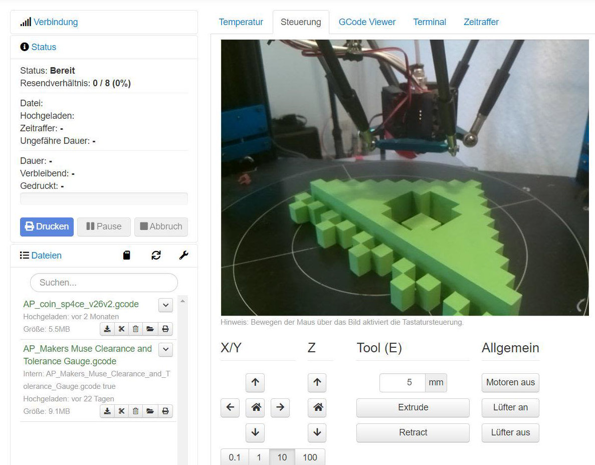Delete the Makers Muse gauge gcode file

[135, 411]
